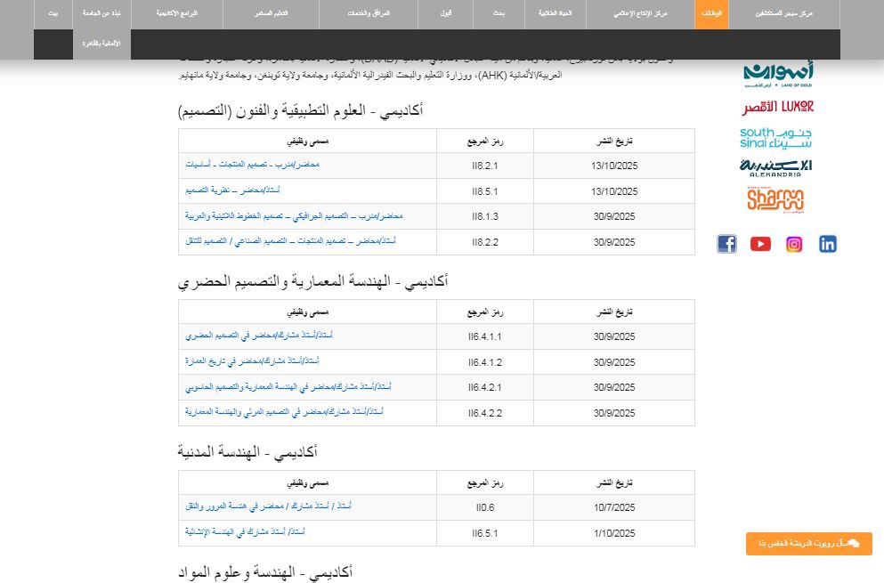Image resolution: width=884 pixels, height=583 pixels.
Task: Open the الهندسة الإنشائية job link
Action: pos(244,532)
